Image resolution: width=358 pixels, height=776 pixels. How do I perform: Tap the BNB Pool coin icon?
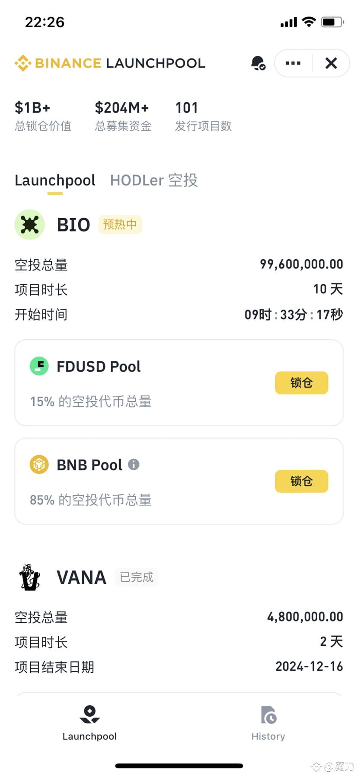(39, 464)
